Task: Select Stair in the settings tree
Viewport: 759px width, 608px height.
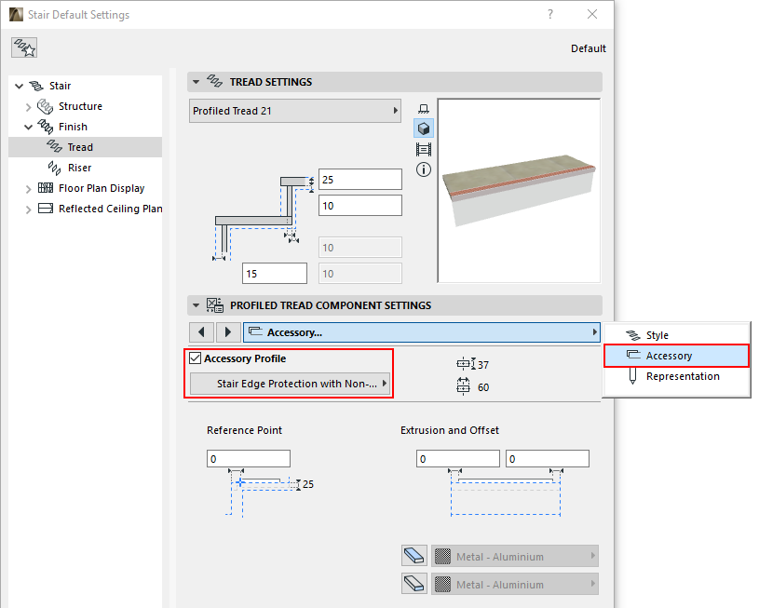Action: pyautogui.click(x=60, y=86)
